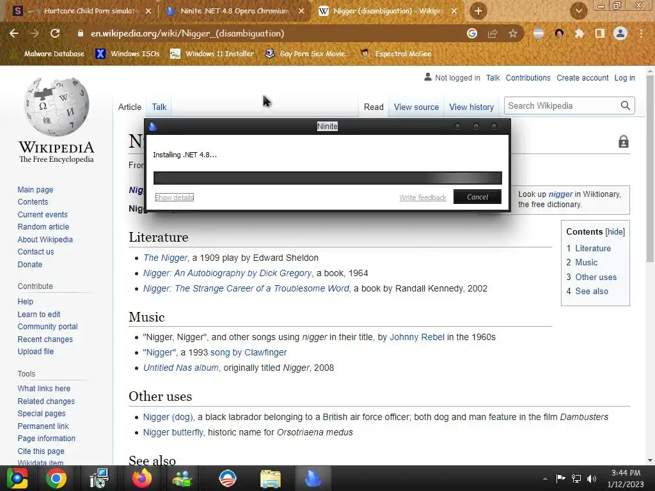Screen dimensions: 655x491
Task: Click the volume speaker tray icon
Action: [x=592, y=479]
